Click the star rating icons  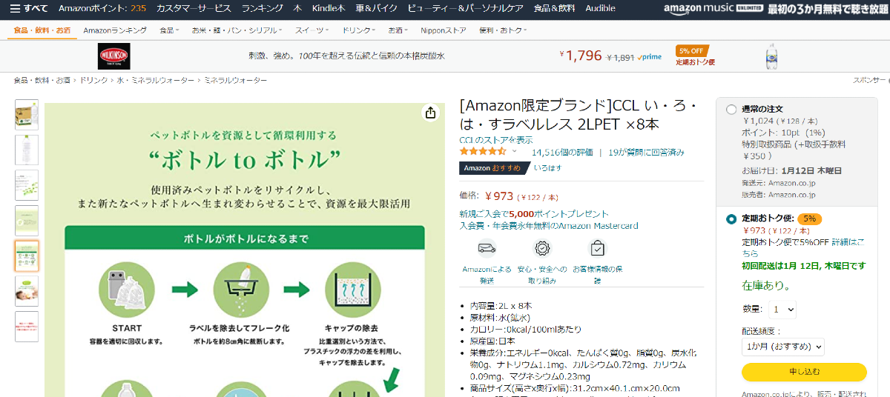pyautogui.click(x=483, y=151)
